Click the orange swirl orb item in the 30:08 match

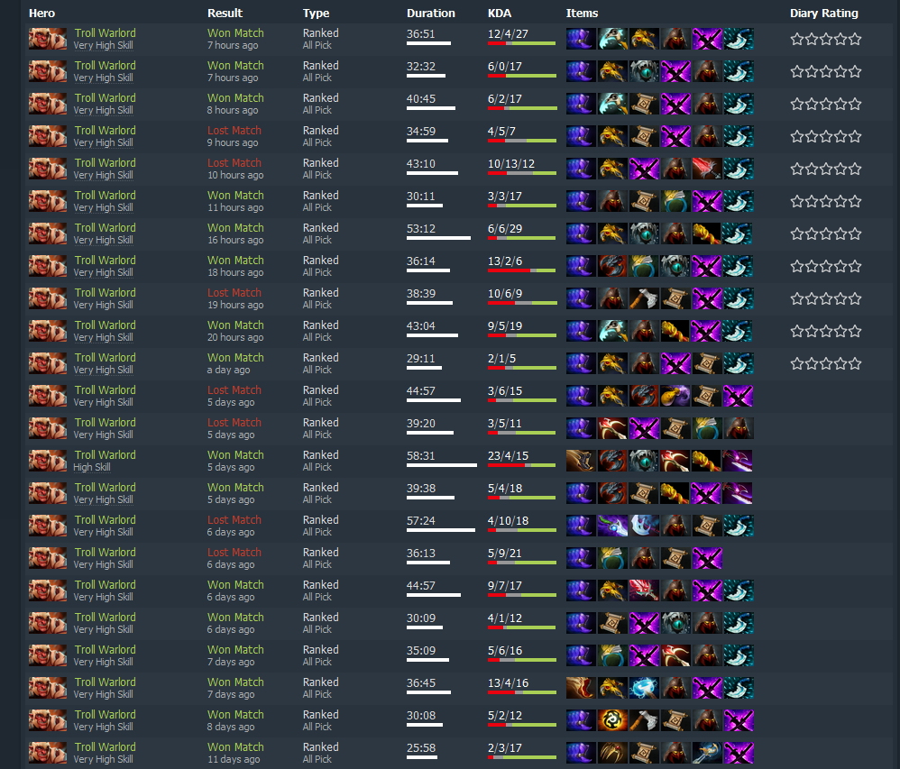click(612, 720)
